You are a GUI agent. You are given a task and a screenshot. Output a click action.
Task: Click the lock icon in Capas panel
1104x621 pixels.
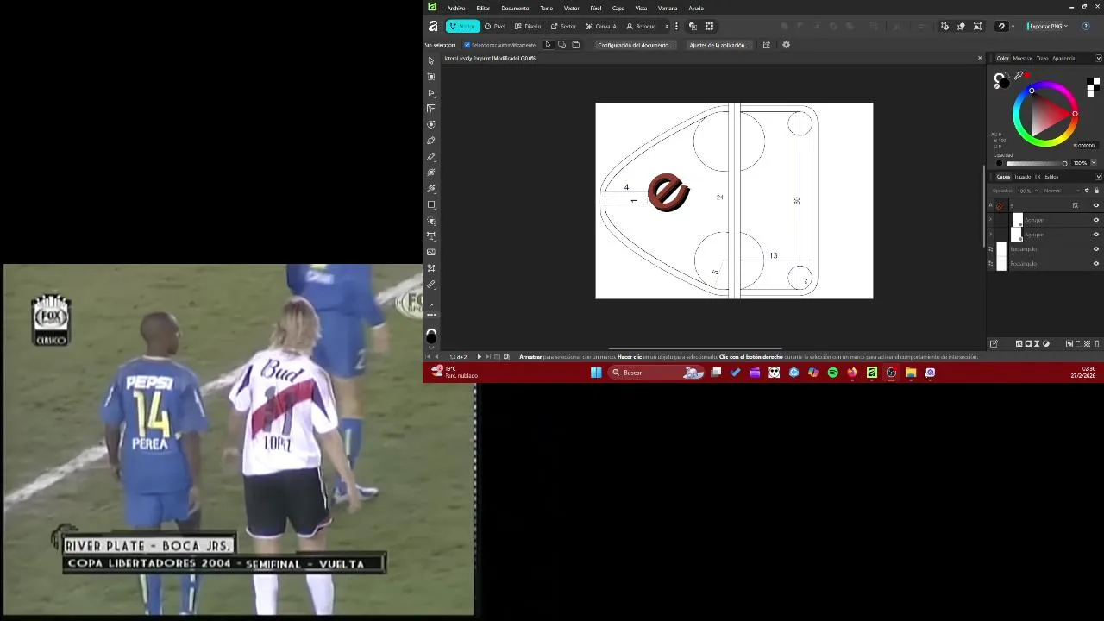click(1096, 191)
